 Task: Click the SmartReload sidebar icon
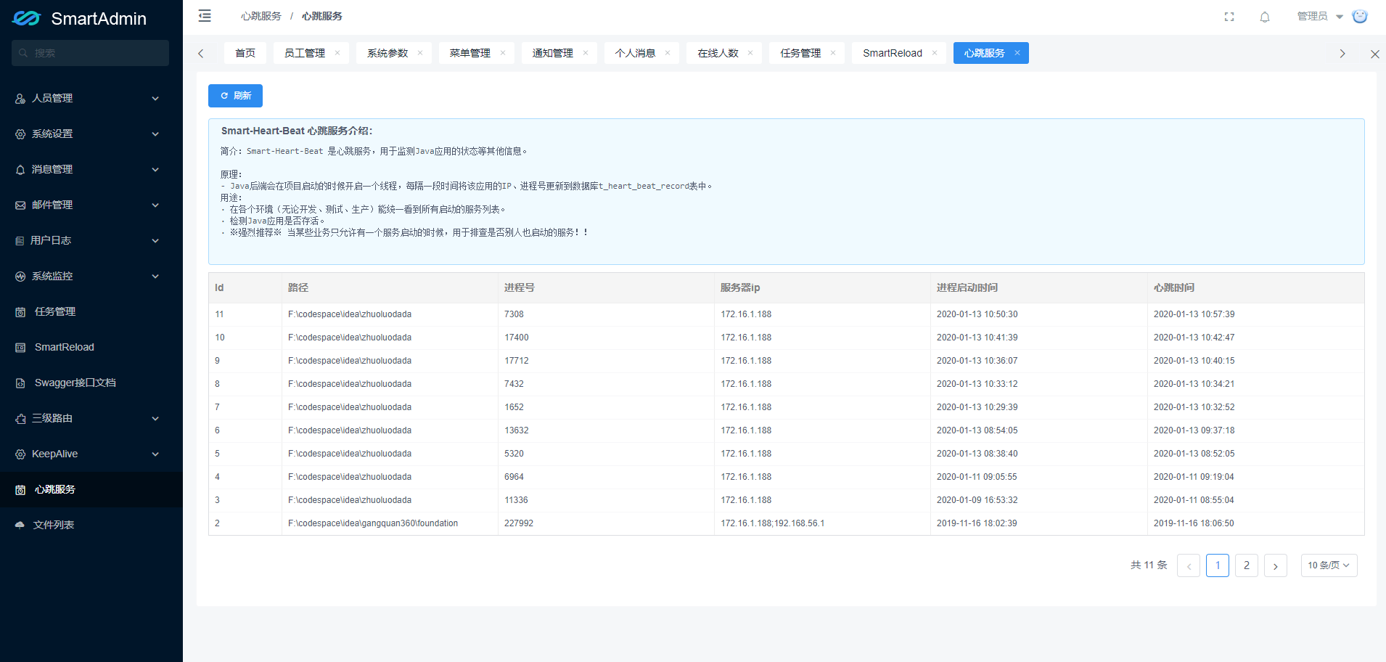click(20, 347)
